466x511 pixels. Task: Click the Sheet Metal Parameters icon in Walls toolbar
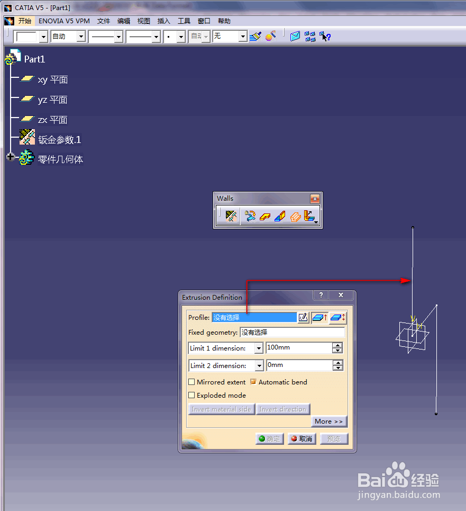coord(231,216)
